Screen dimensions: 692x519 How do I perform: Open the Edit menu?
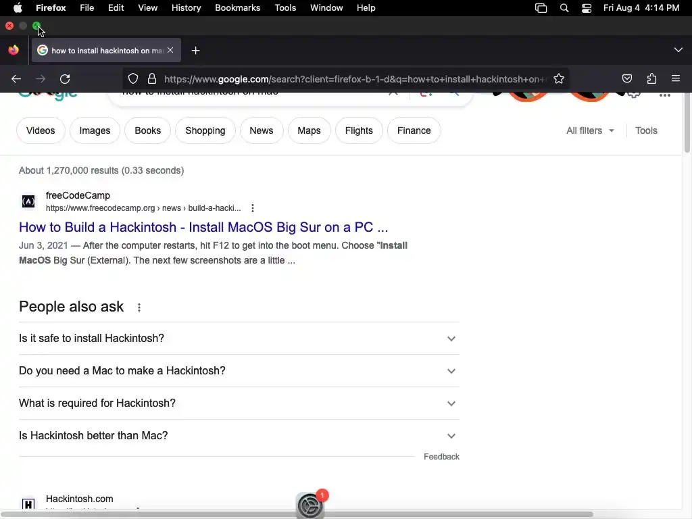[x=116, y=8]
